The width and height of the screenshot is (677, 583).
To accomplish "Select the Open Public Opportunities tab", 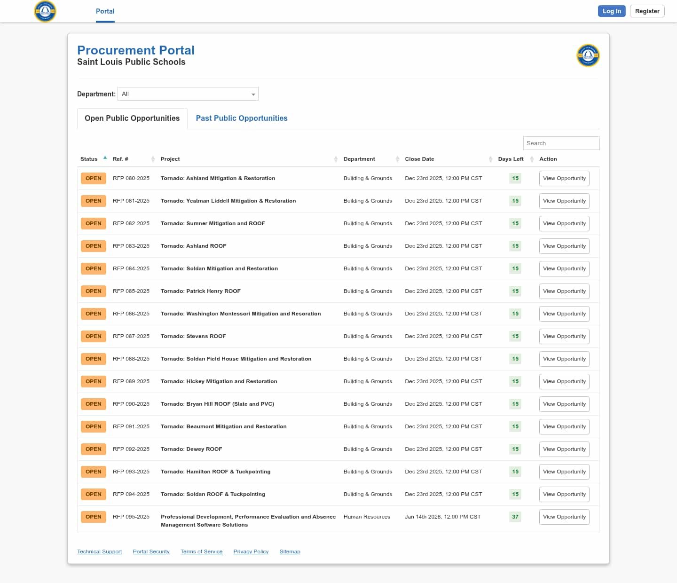I will click(132, 118).
